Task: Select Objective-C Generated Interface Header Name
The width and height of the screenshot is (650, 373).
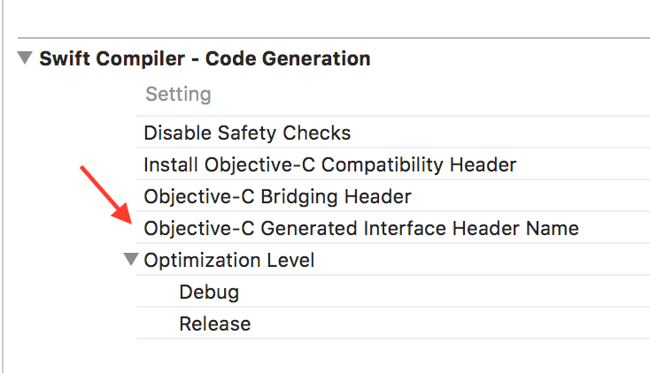Action: pyautogui.click(x=360, y=228)
